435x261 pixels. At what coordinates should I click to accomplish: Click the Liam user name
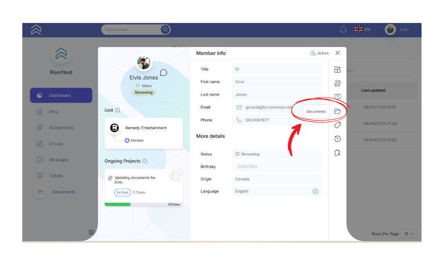404,30
